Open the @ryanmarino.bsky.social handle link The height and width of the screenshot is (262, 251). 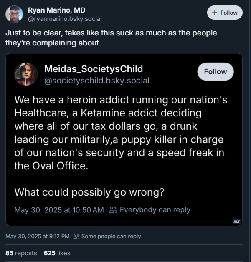coord(65,19)
